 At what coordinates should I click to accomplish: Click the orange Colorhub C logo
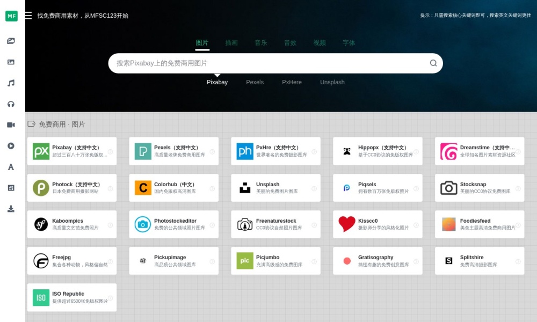(143, 188)
